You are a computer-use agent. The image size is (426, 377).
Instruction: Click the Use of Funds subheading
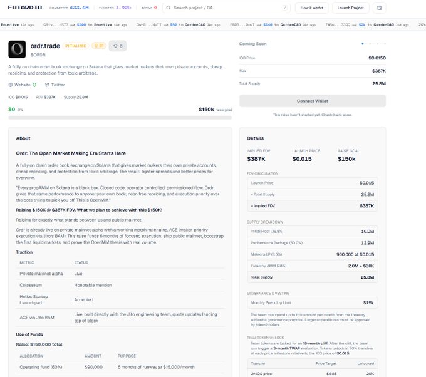pos(29,334)
